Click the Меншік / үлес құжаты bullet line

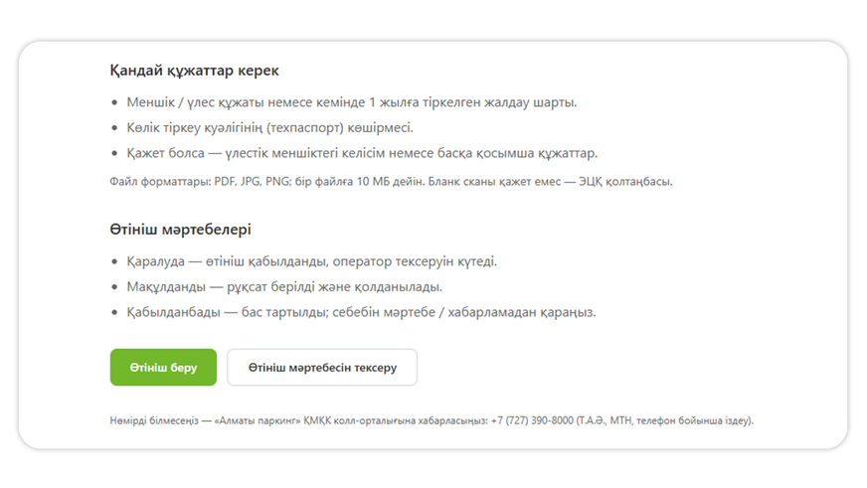(x=352, y=102)
